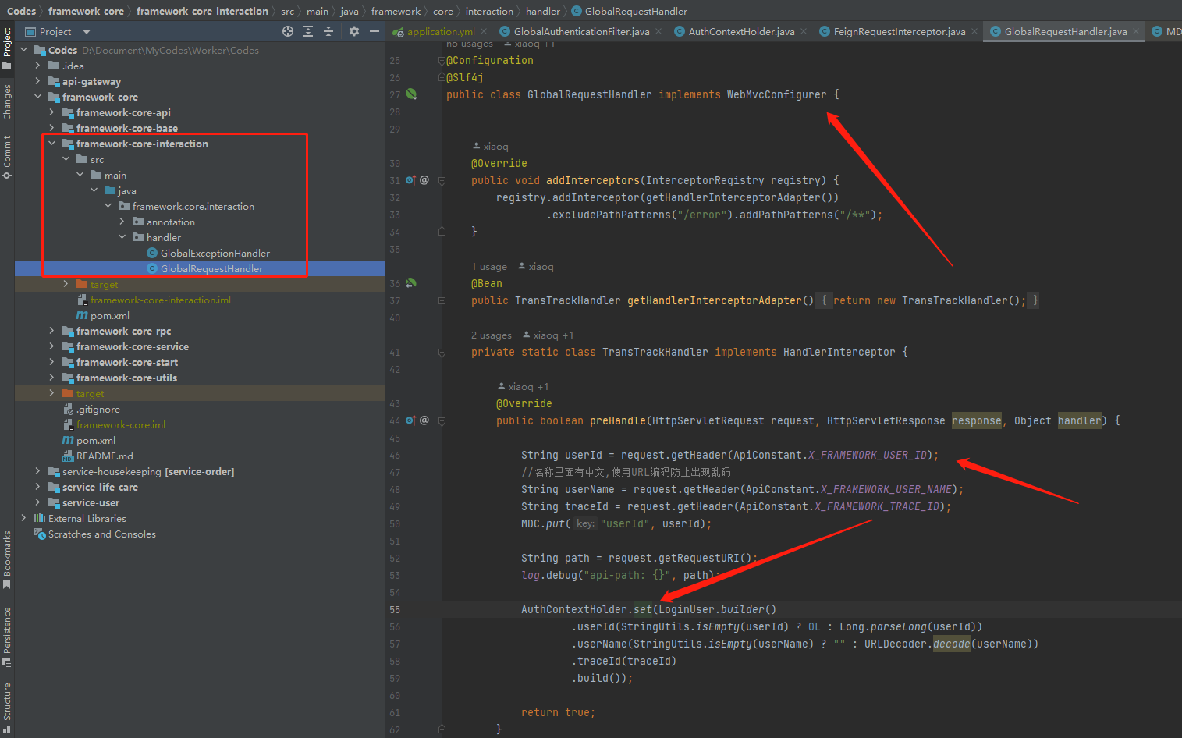
Task: Switch to the FeignRequestInterceptor.java tab
Action: (x=899, y=31)
